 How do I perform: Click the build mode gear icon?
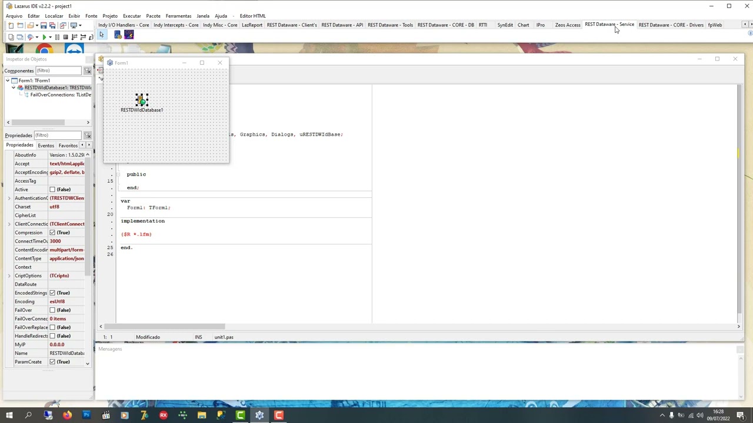click(31, 37)
